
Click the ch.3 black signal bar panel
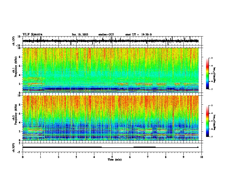[x=112, y=148]
